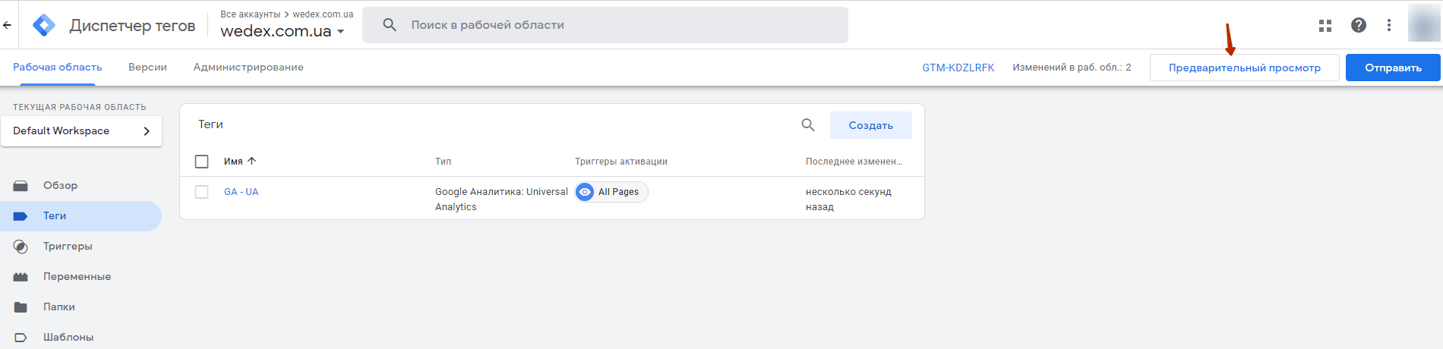Click the Предварительный просмотр button

(1244, 68)
